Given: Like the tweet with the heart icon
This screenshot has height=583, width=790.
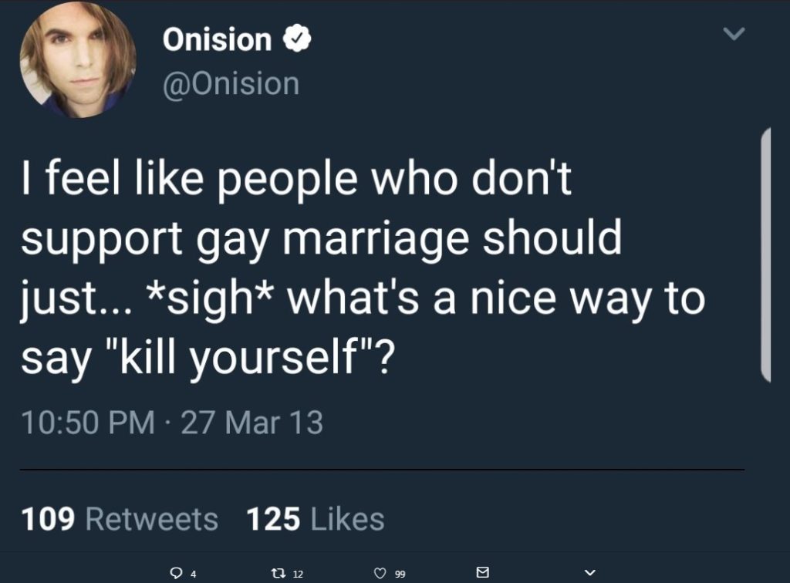Looking at the screenshot, I should (x=379, y=573).
